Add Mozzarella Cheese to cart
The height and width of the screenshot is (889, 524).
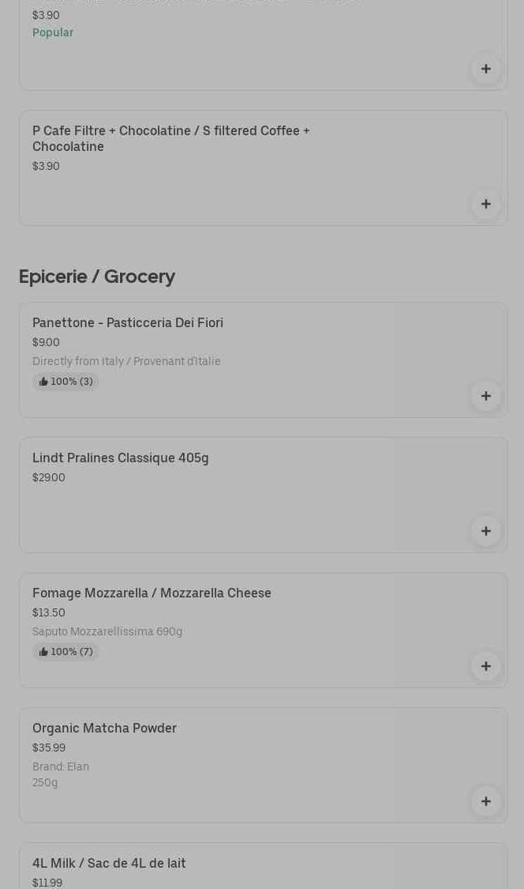[485, 665]
